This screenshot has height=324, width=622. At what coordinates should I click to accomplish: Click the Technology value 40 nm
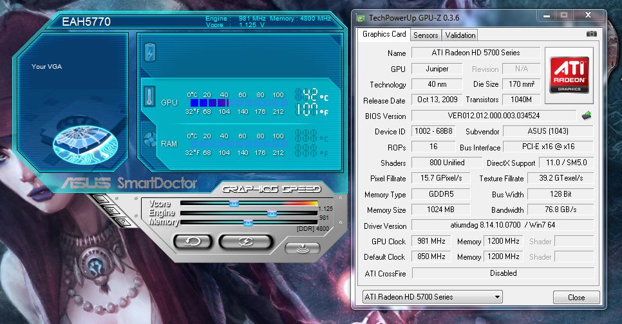pos(437,84)
